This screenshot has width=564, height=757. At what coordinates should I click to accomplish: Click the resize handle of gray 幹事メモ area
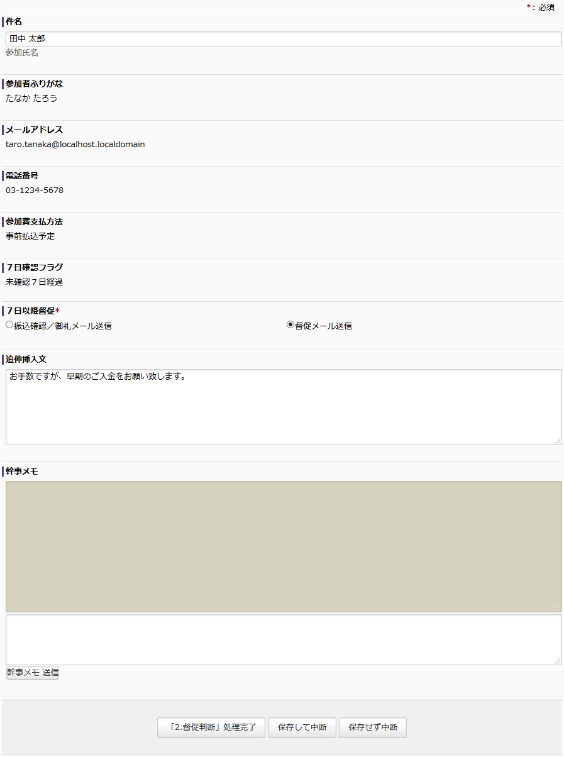pyautogui.click(x=557, y=608)
